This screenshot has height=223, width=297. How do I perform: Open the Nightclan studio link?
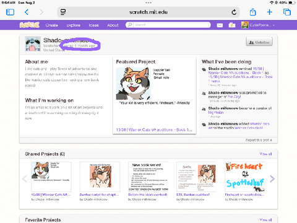click(x=216, y=112)
